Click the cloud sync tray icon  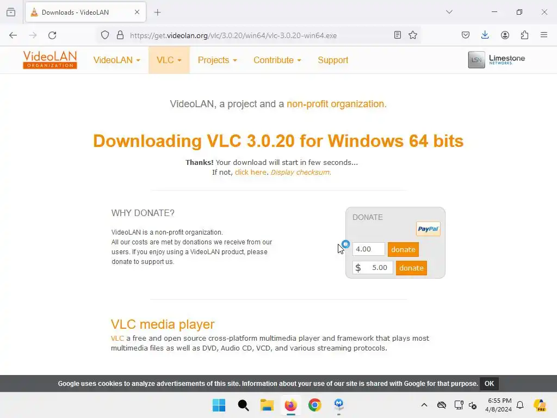click(x=442, y=405)
